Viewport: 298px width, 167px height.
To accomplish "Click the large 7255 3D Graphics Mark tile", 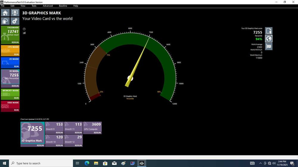I will tap(32, 133).
